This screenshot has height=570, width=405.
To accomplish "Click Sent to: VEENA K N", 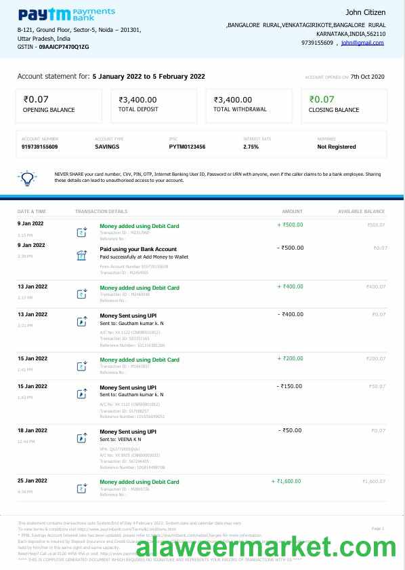I will pyautogui.click(x=121, y=440).
